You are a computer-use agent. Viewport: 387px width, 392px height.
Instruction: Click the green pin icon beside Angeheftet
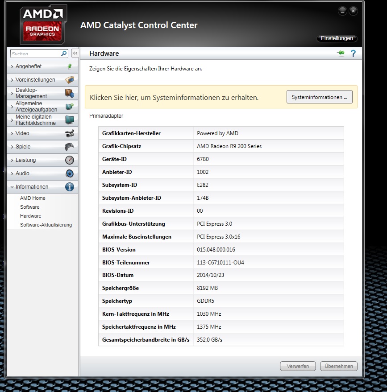click(x=70, y=66)
